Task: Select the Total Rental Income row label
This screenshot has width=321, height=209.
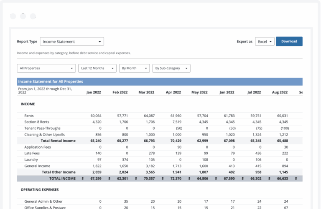Action: click(58, 141)
